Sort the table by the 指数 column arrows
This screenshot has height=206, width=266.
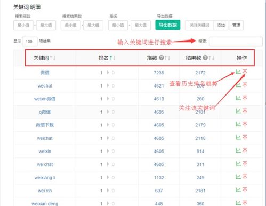[167, 58]
